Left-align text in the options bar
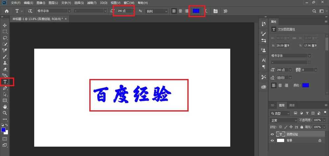Screen dimensions: 329x156 pos(174,11)
